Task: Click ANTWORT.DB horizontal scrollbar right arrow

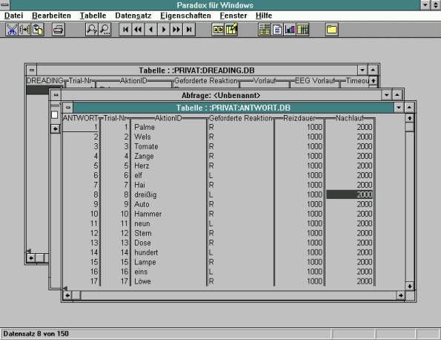Action: click(x=400, y=295)
